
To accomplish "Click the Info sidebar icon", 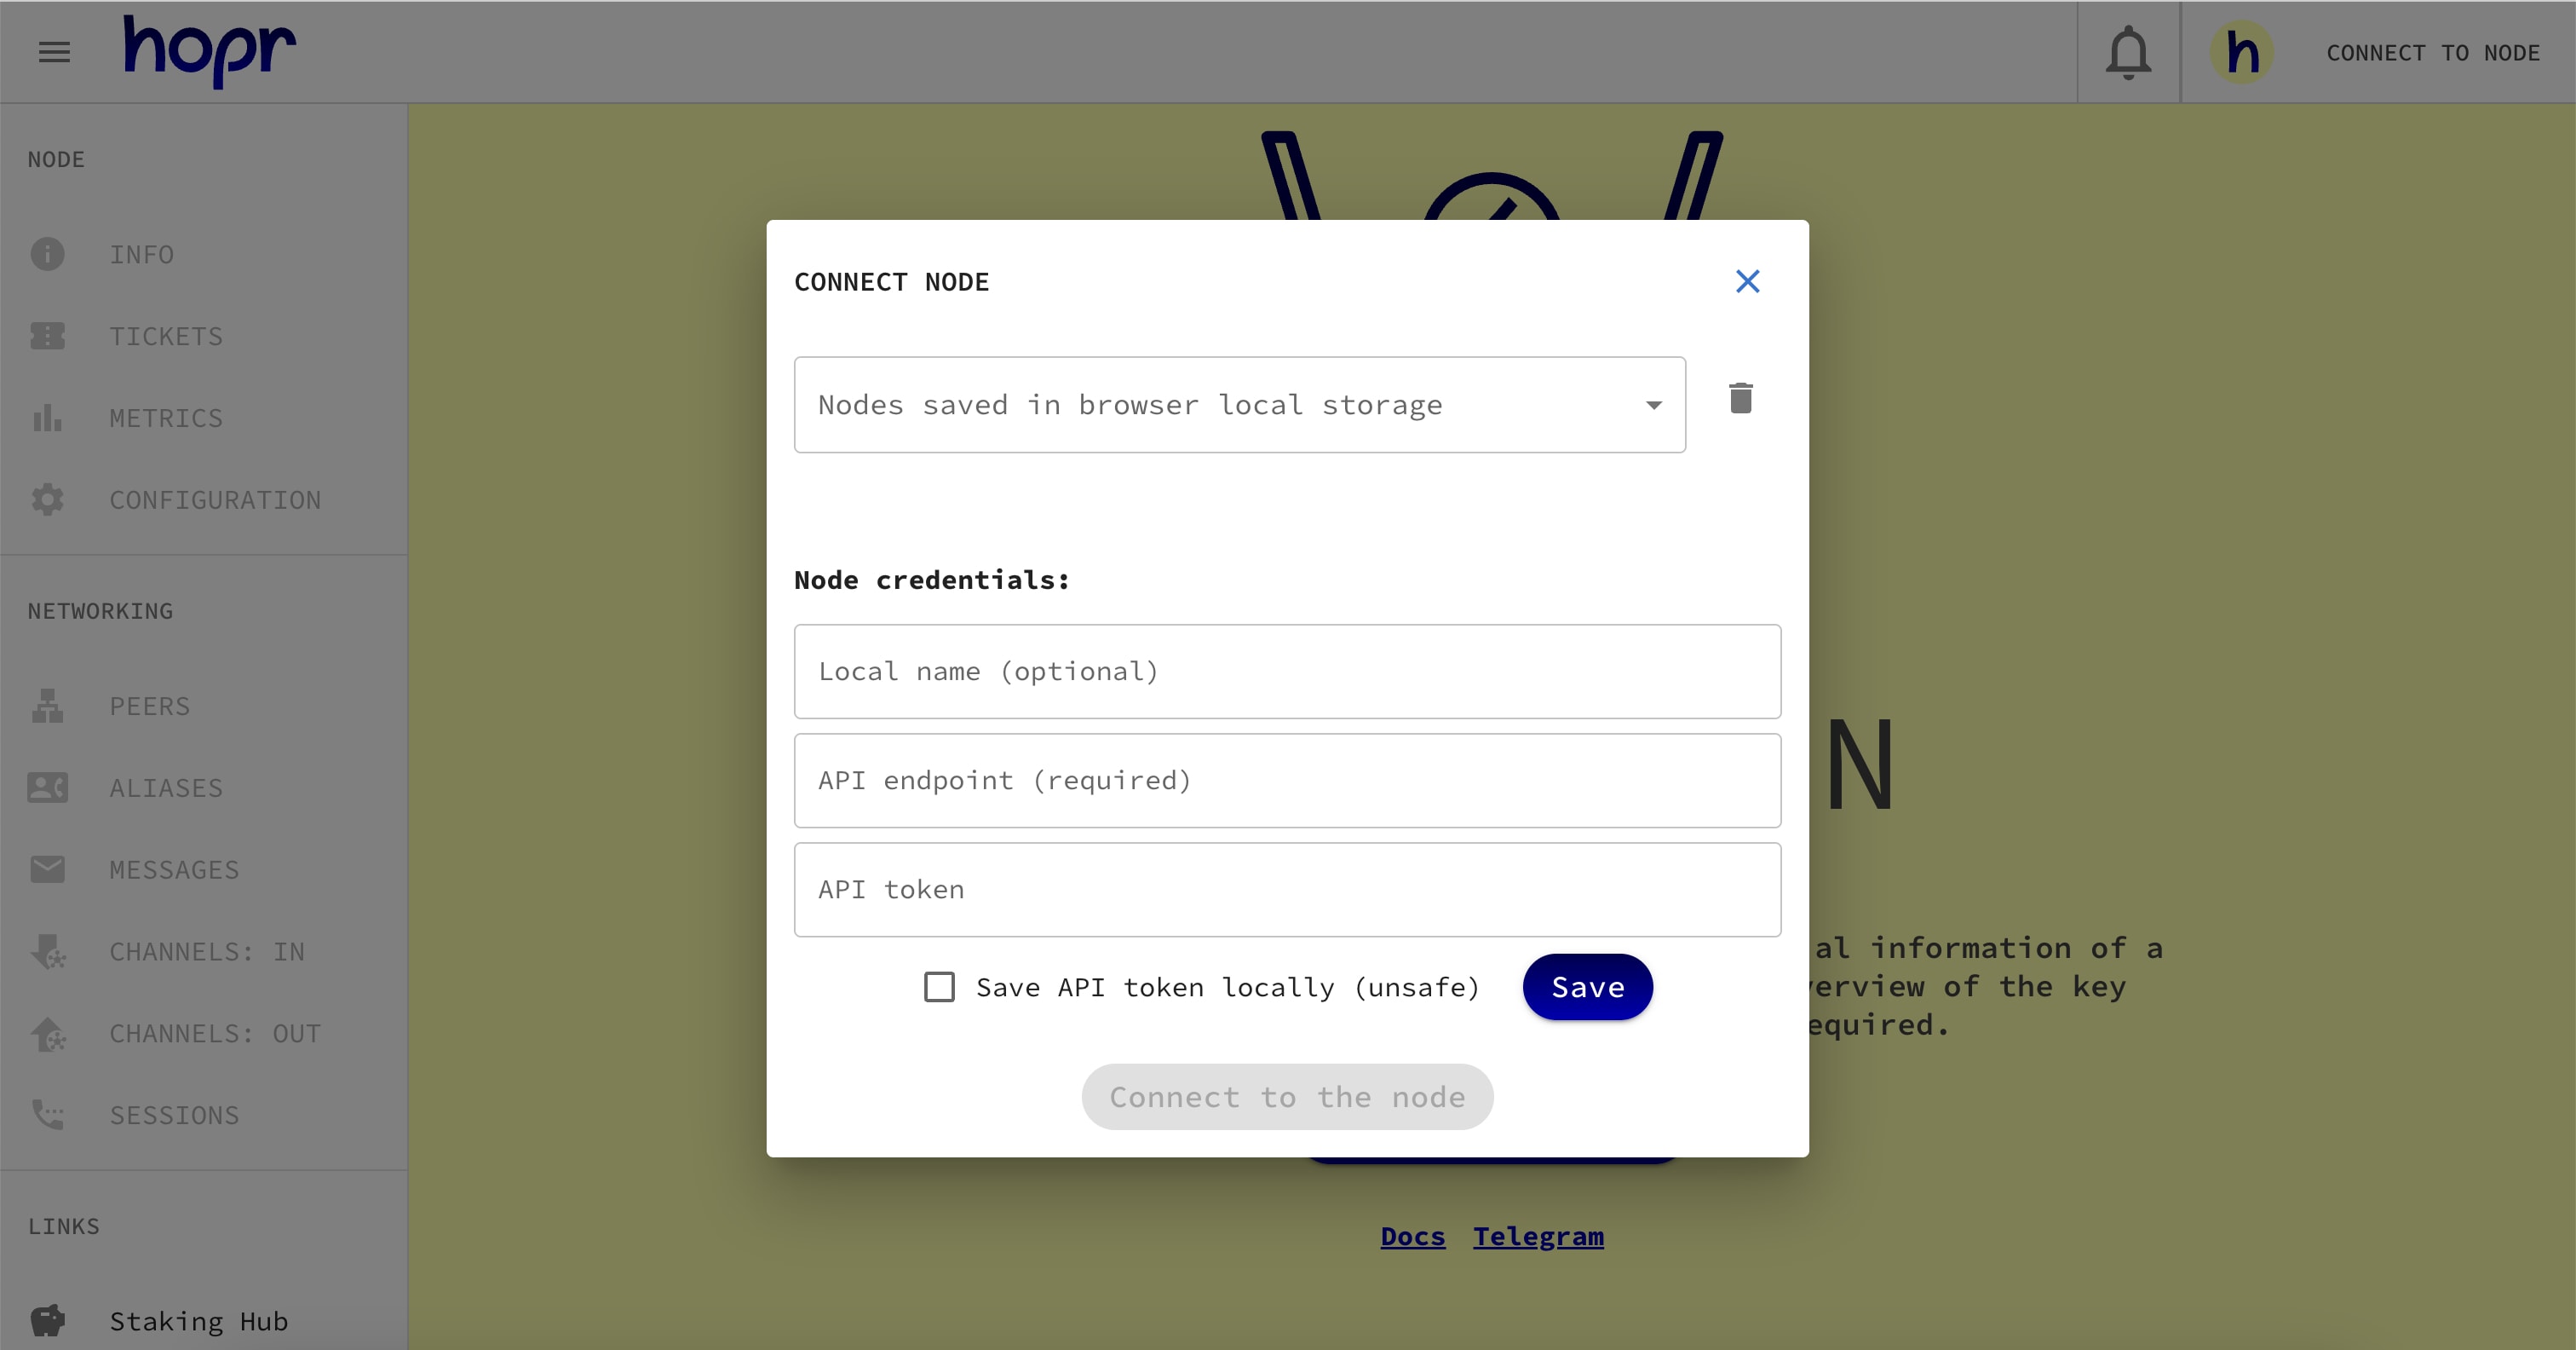I will coord(47,254).
